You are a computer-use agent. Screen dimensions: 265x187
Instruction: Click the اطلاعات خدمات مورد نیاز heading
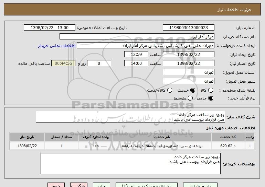[x=231, y=128]
